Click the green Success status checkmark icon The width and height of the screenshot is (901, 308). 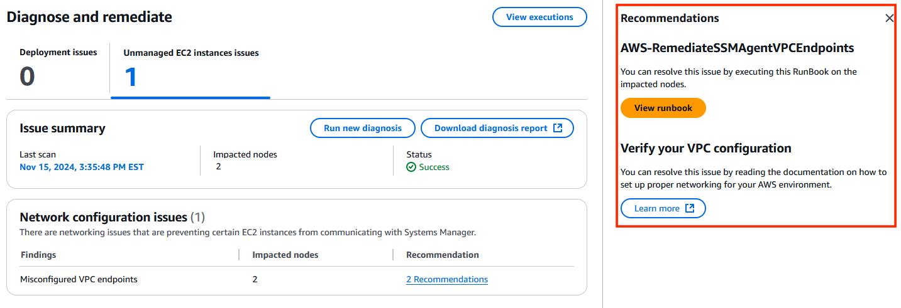click(x=411, y=167)
